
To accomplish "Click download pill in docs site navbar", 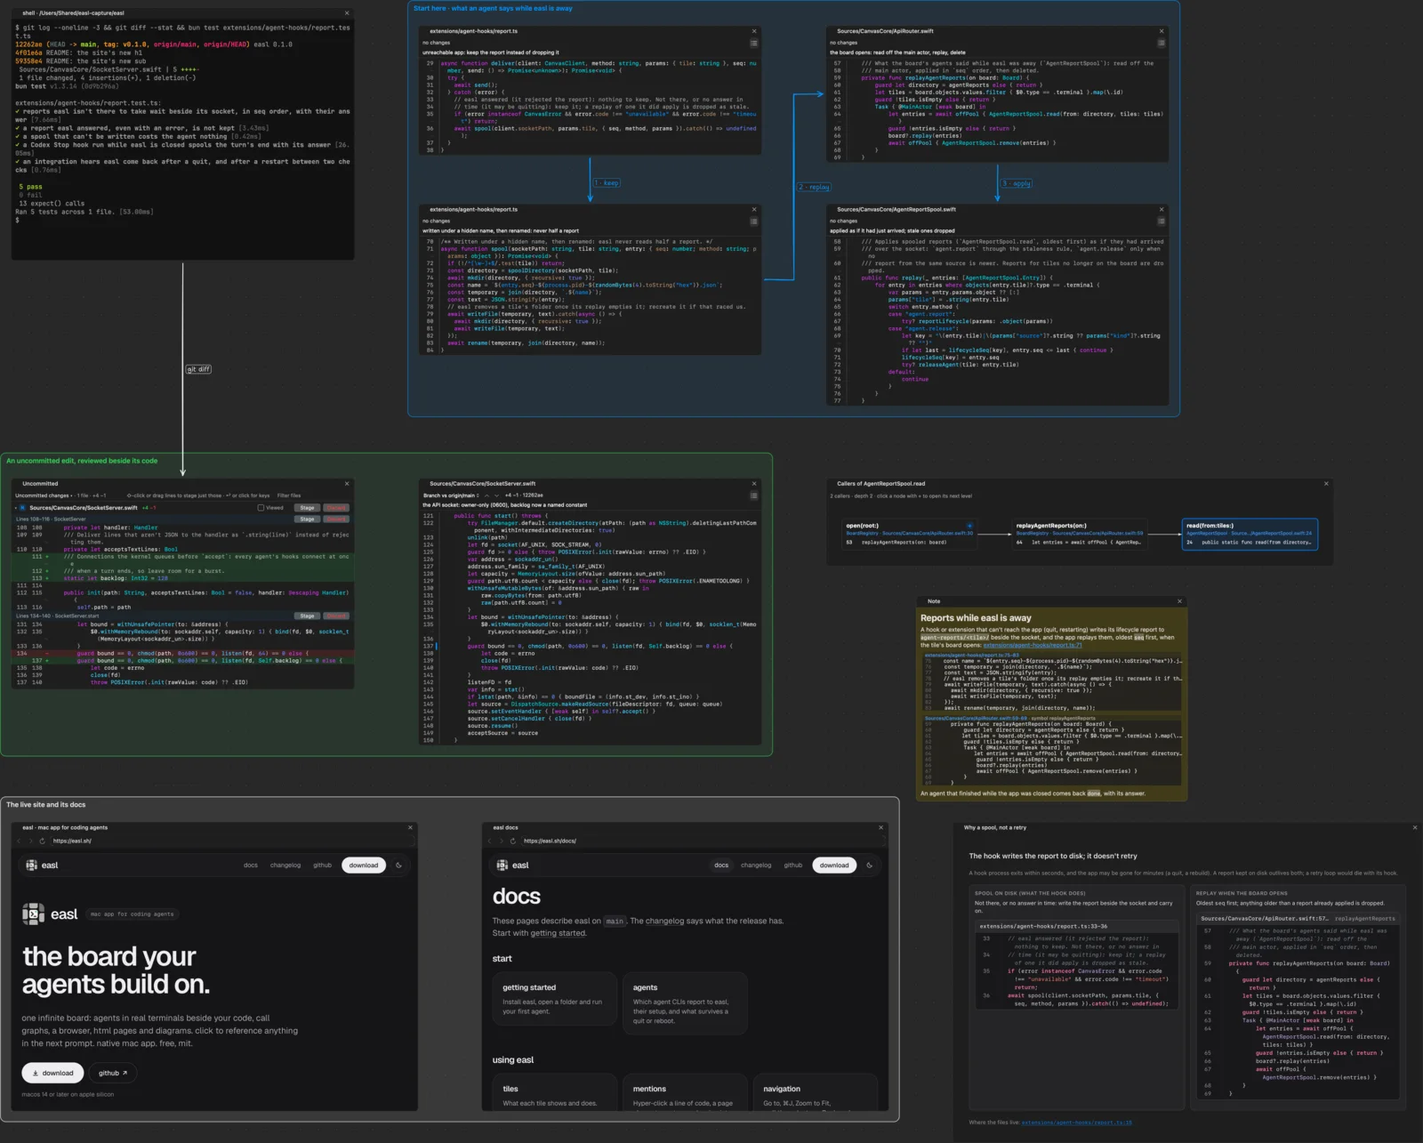I will click(x=834, y=865).
